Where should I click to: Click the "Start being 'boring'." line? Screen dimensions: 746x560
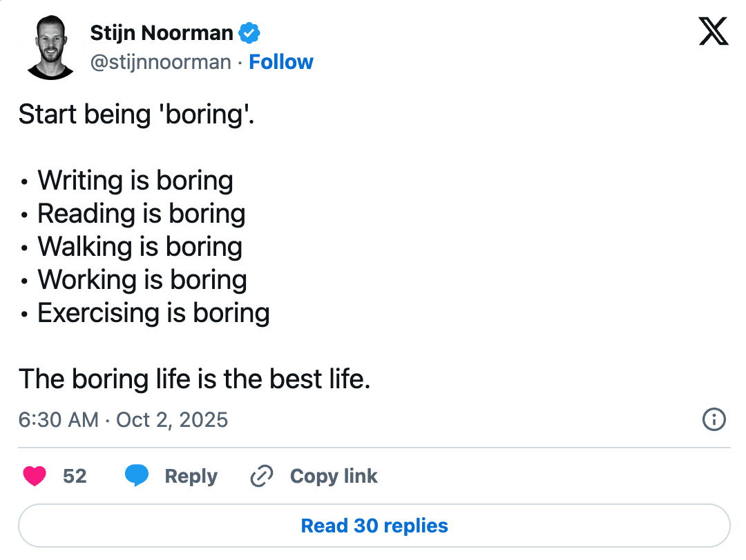tap(136, 114)
